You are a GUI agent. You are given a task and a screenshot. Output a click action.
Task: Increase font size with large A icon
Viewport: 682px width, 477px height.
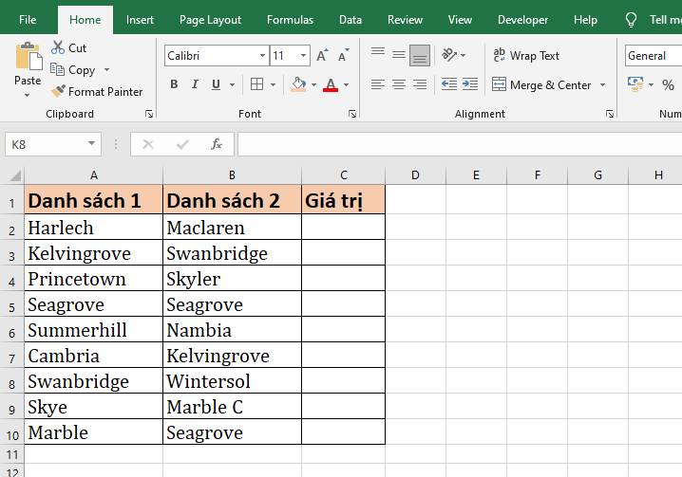[x=322, y=55]
